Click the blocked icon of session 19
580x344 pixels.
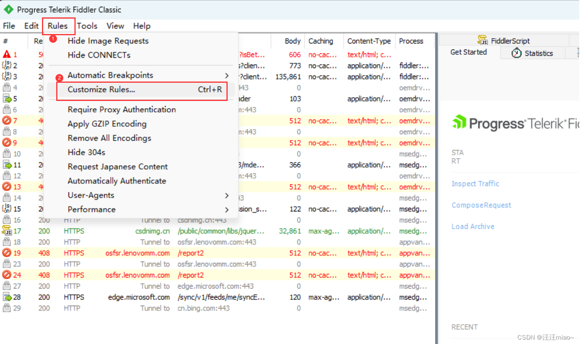pyautogui.click(x=7, y=253)
